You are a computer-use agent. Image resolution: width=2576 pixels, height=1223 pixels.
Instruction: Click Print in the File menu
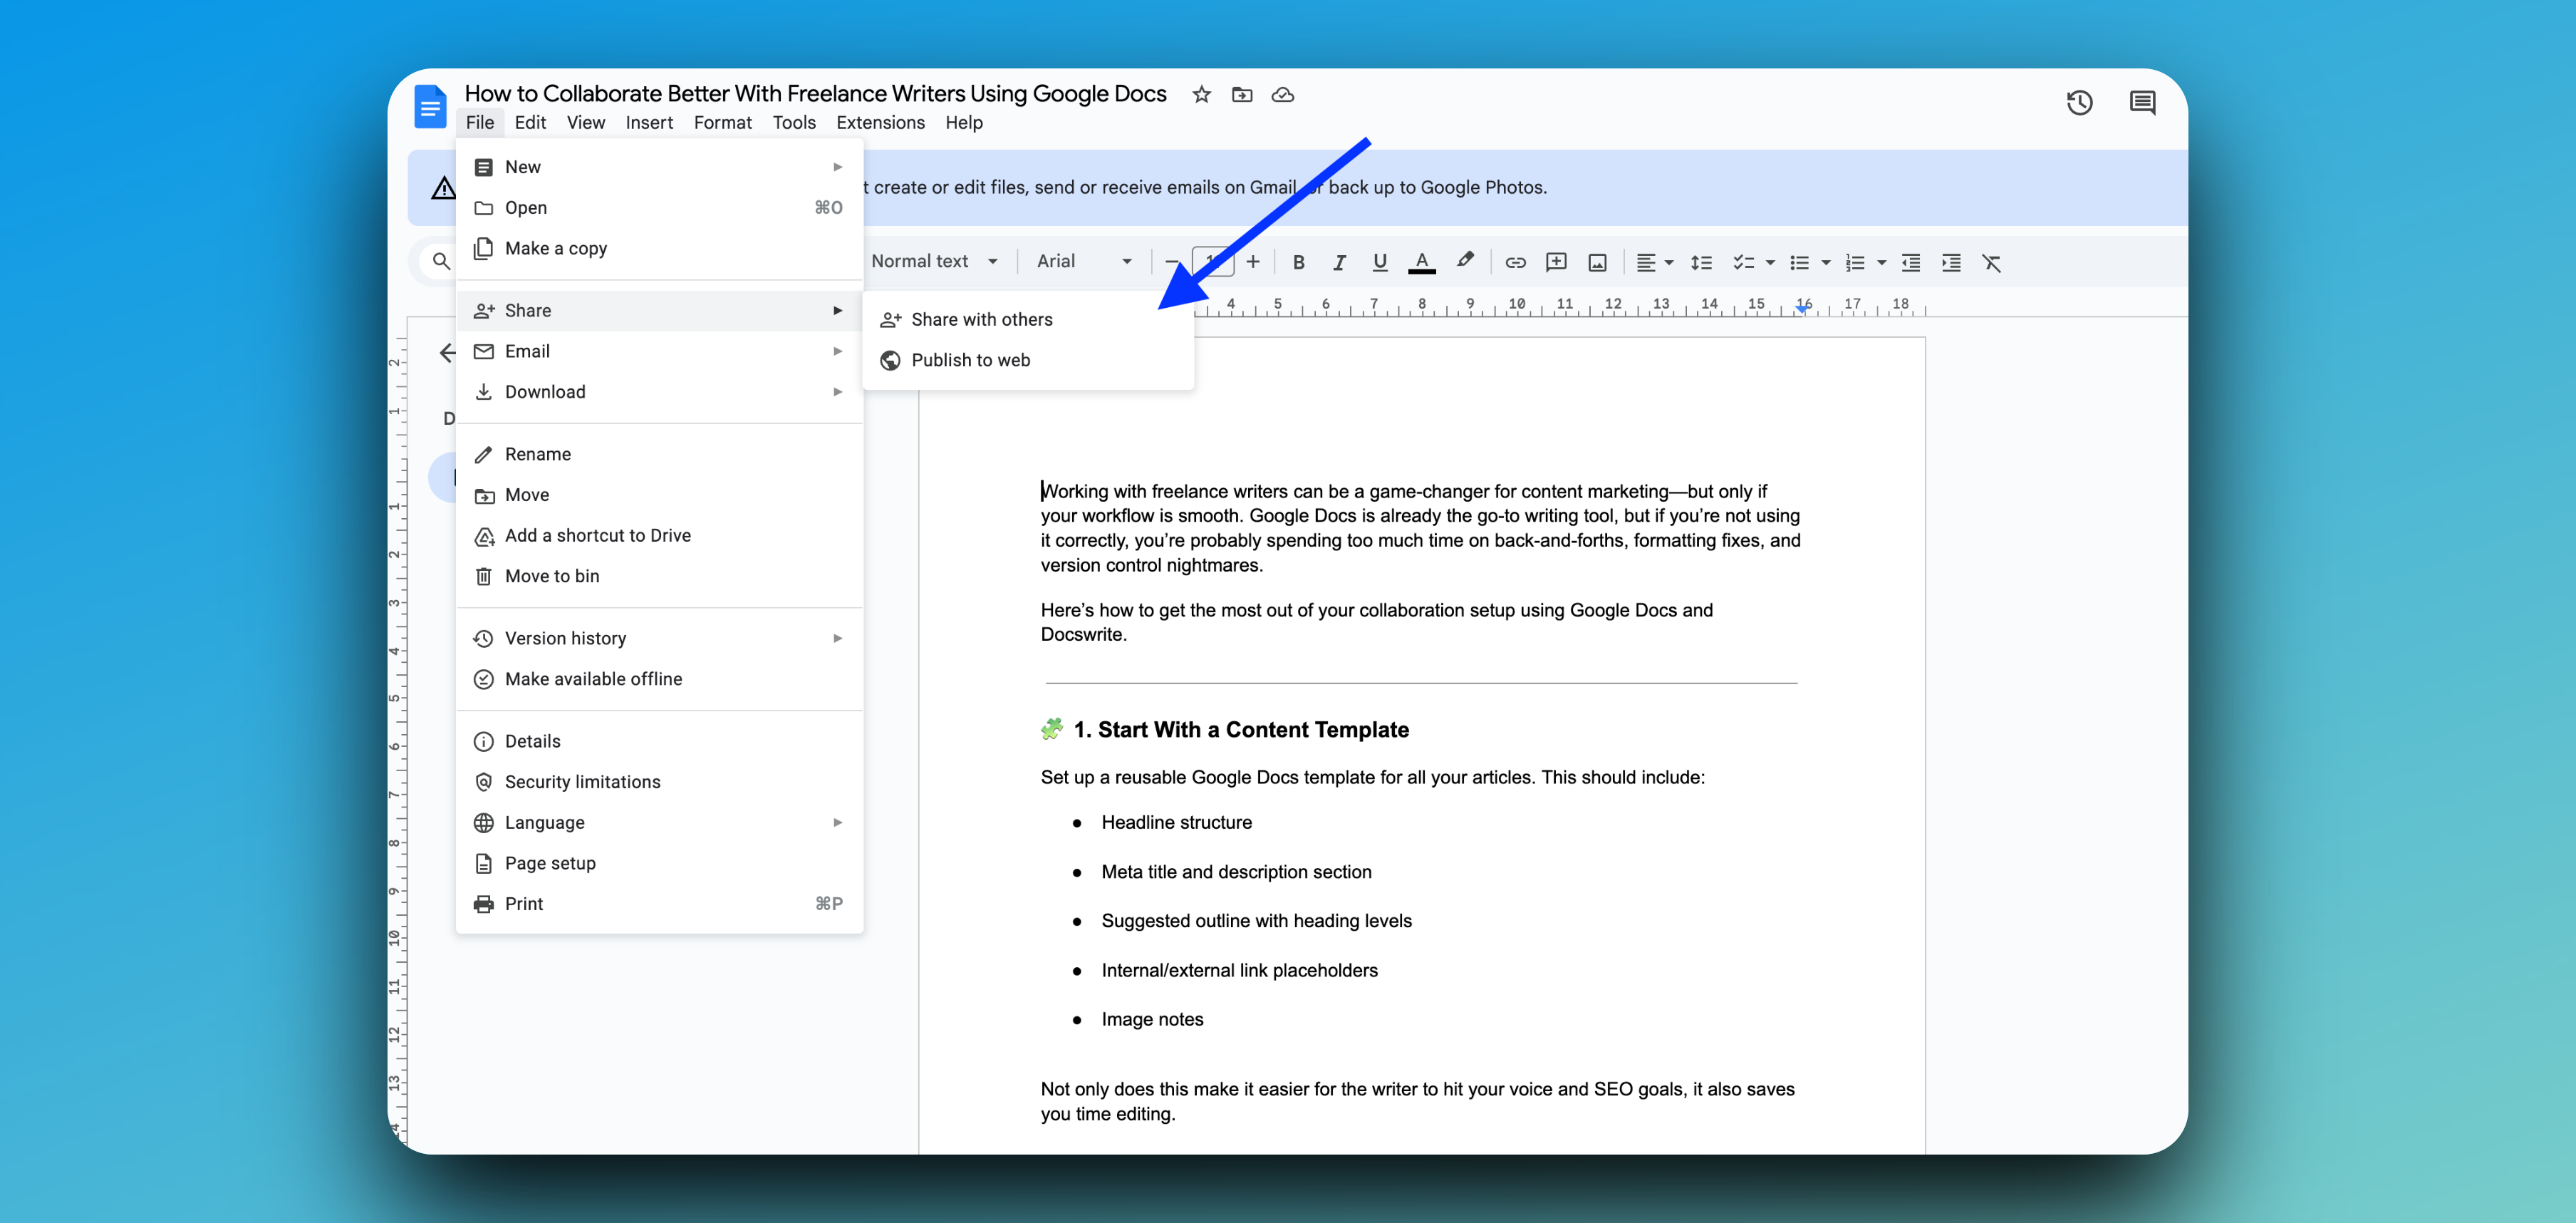click(524, 904)
